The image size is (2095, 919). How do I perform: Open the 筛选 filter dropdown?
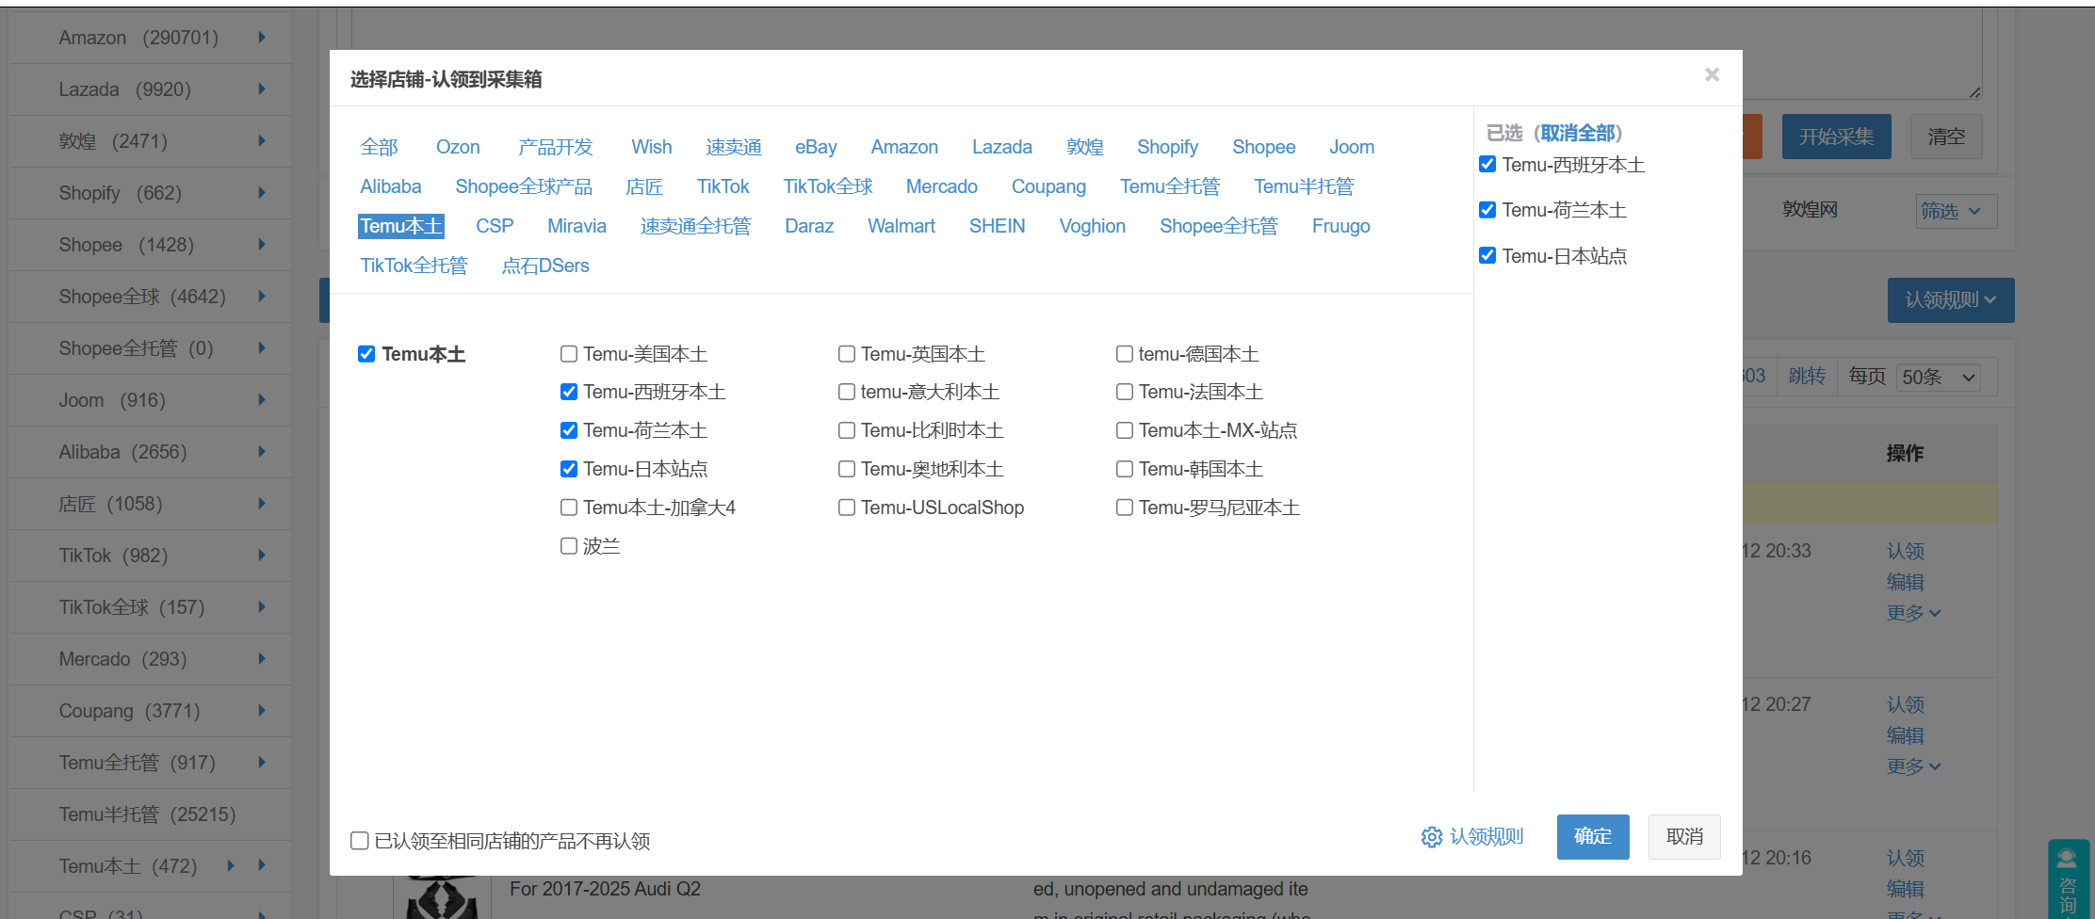(1957, 211)
